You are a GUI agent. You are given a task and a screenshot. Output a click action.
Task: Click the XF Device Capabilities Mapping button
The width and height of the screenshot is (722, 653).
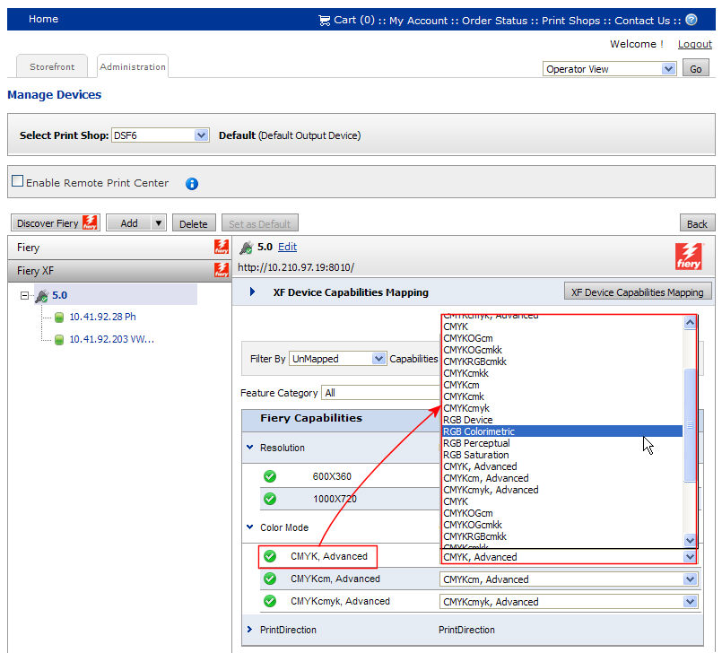(x=638, y=292)
